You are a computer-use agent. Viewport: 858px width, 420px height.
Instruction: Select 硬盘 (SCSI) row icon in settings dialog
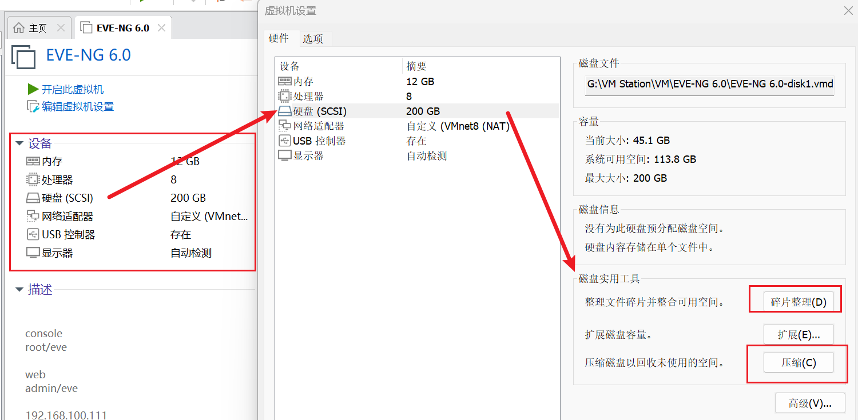(284, 111)
